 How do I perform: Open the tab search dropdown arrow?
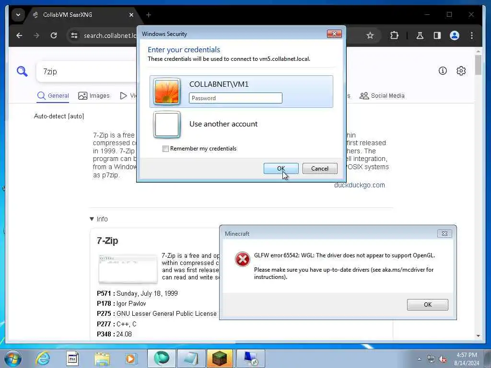coord(18,15)
